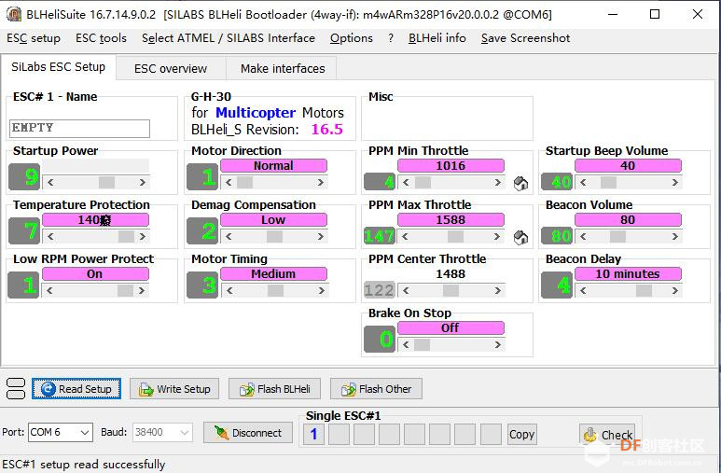Increase Motor Timing with right arrow
This screenshot has height=473, width=721.
pyautogui.click(x=322, y=291)
